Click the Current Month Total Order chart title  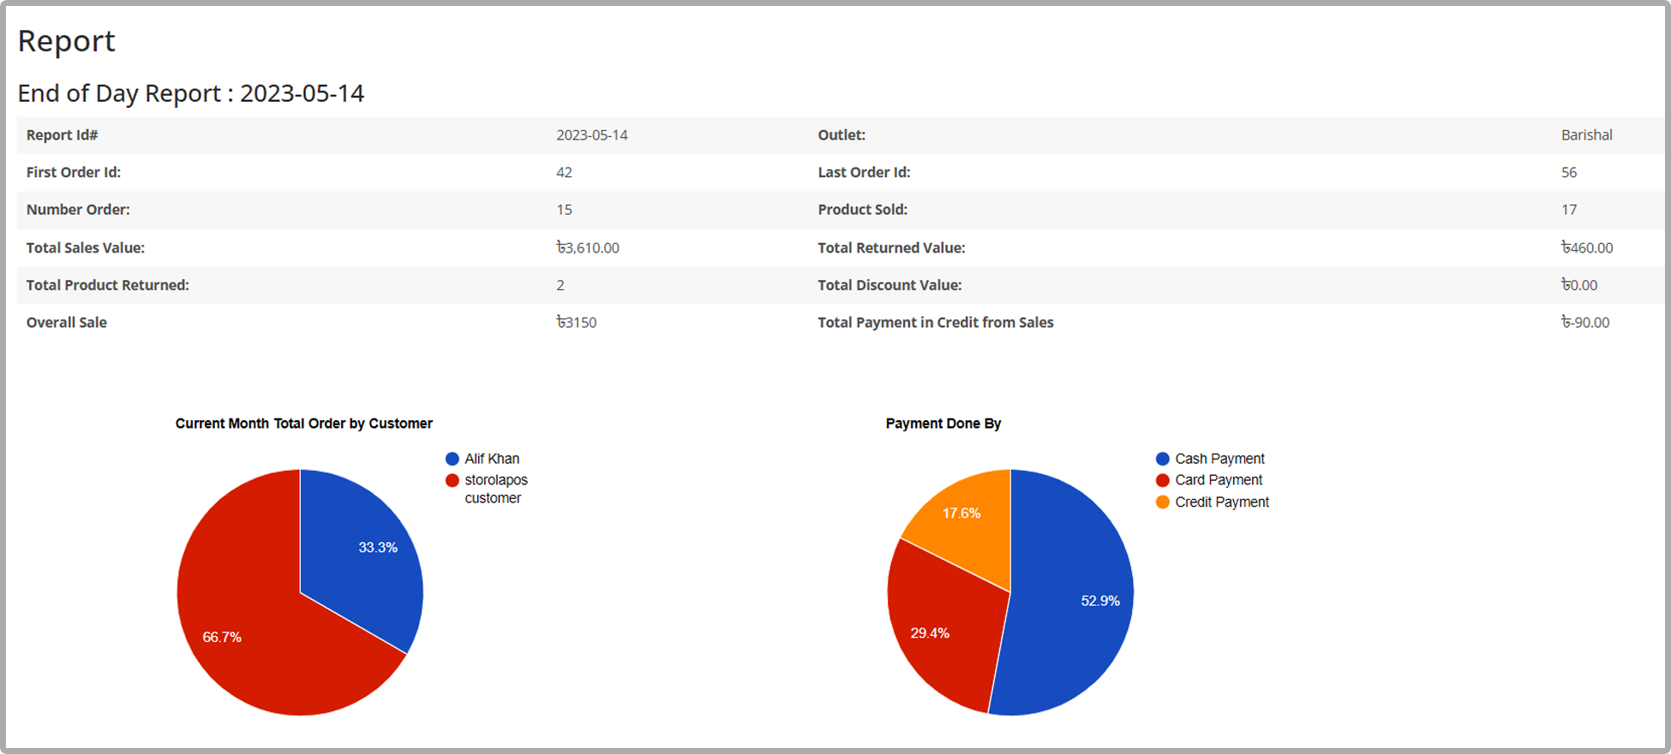click(x=304, y=424)
